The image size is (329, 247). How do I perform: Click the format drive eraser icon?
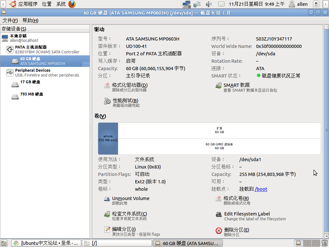click(x=107, y=86)
